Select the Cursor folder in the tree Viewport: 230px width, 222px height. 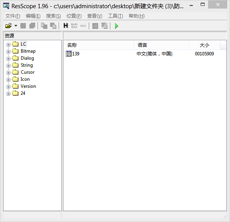[x=27, y=72]
